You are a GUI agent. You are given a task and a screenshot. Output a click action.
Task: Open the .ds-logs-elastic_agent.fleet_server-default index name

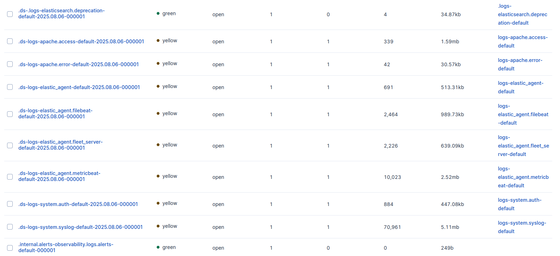(x=60, y=145)
